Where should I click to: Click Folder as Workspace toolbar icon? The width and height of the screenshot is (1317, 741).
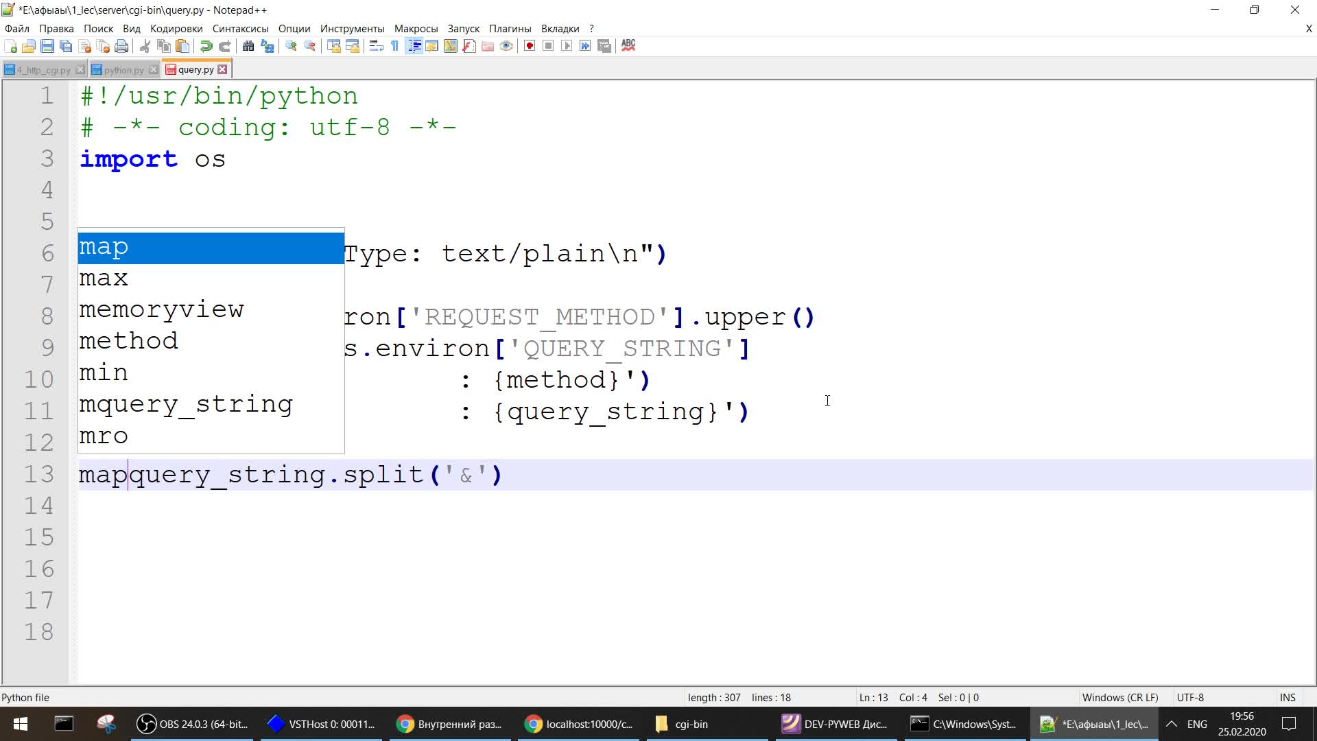pyautogui.click(x=488, y=46)
